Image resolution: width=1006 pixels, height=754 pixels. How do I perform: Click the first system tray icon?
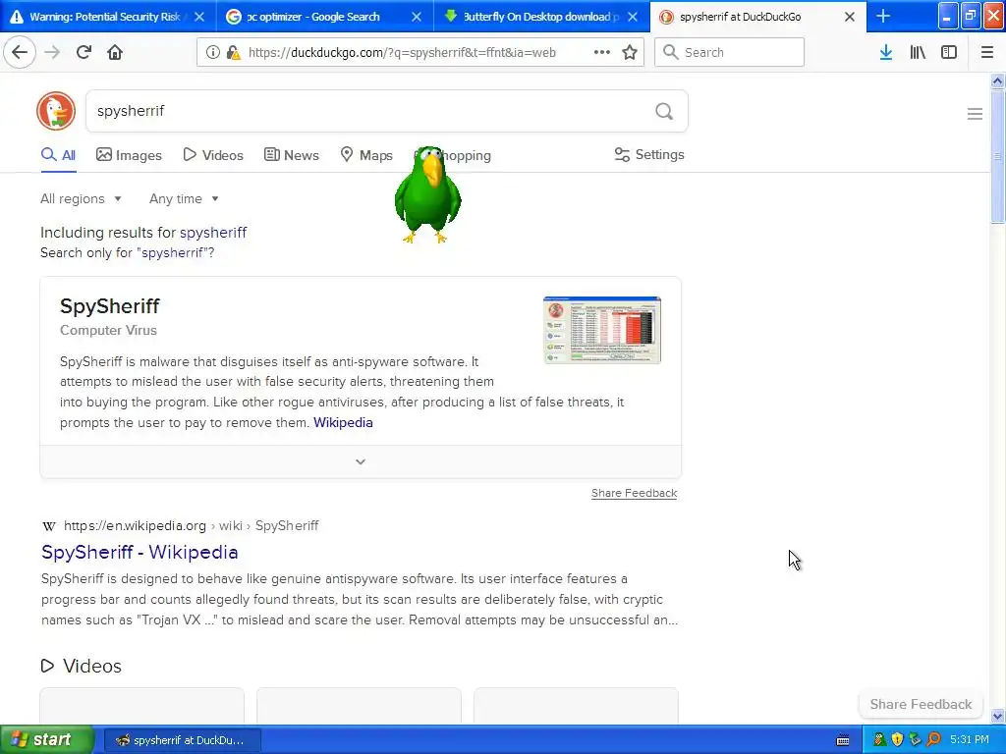tap(879, 740)
